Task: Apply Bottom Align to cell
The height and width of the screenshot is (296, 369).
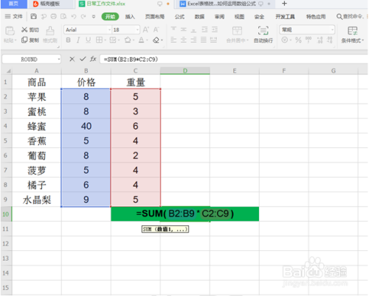Action: (x=193, y=30)
